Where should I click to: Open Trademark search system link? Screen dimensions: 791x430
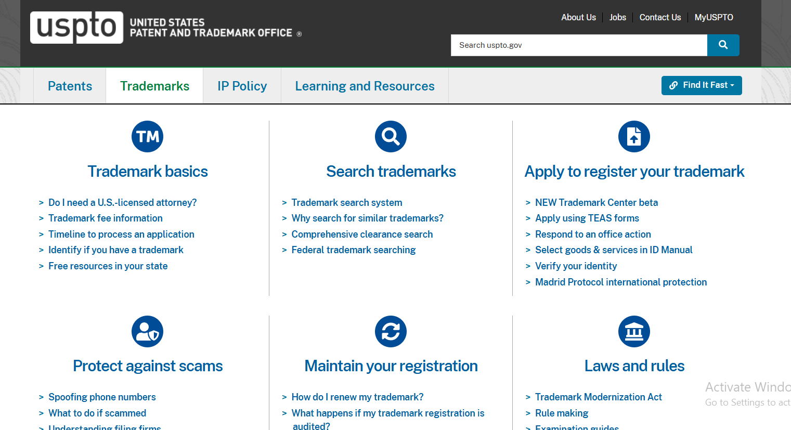[347, 203]
